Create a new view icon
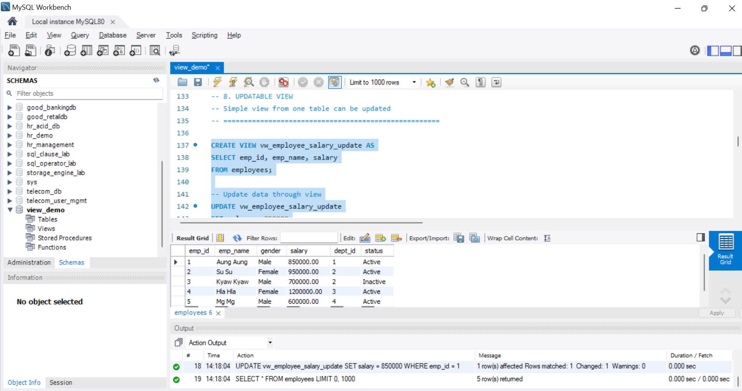This screenshot has height=391, width=742. pyautogui.click(x=103, y=50)
